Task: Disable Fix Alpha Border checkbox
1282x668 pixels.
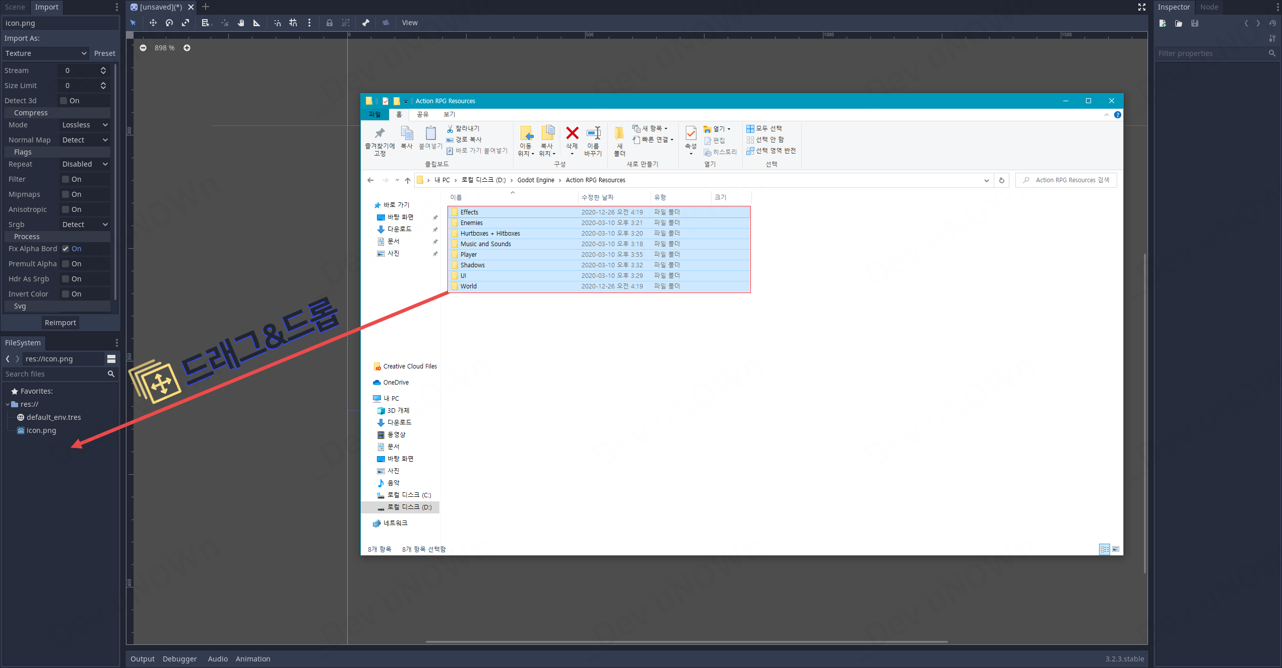Action: click(66, 249)
